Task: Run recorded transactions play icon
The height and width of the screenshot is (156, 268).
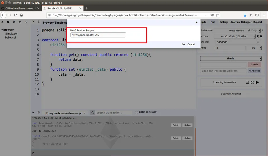Action: [x=257, y=82]
